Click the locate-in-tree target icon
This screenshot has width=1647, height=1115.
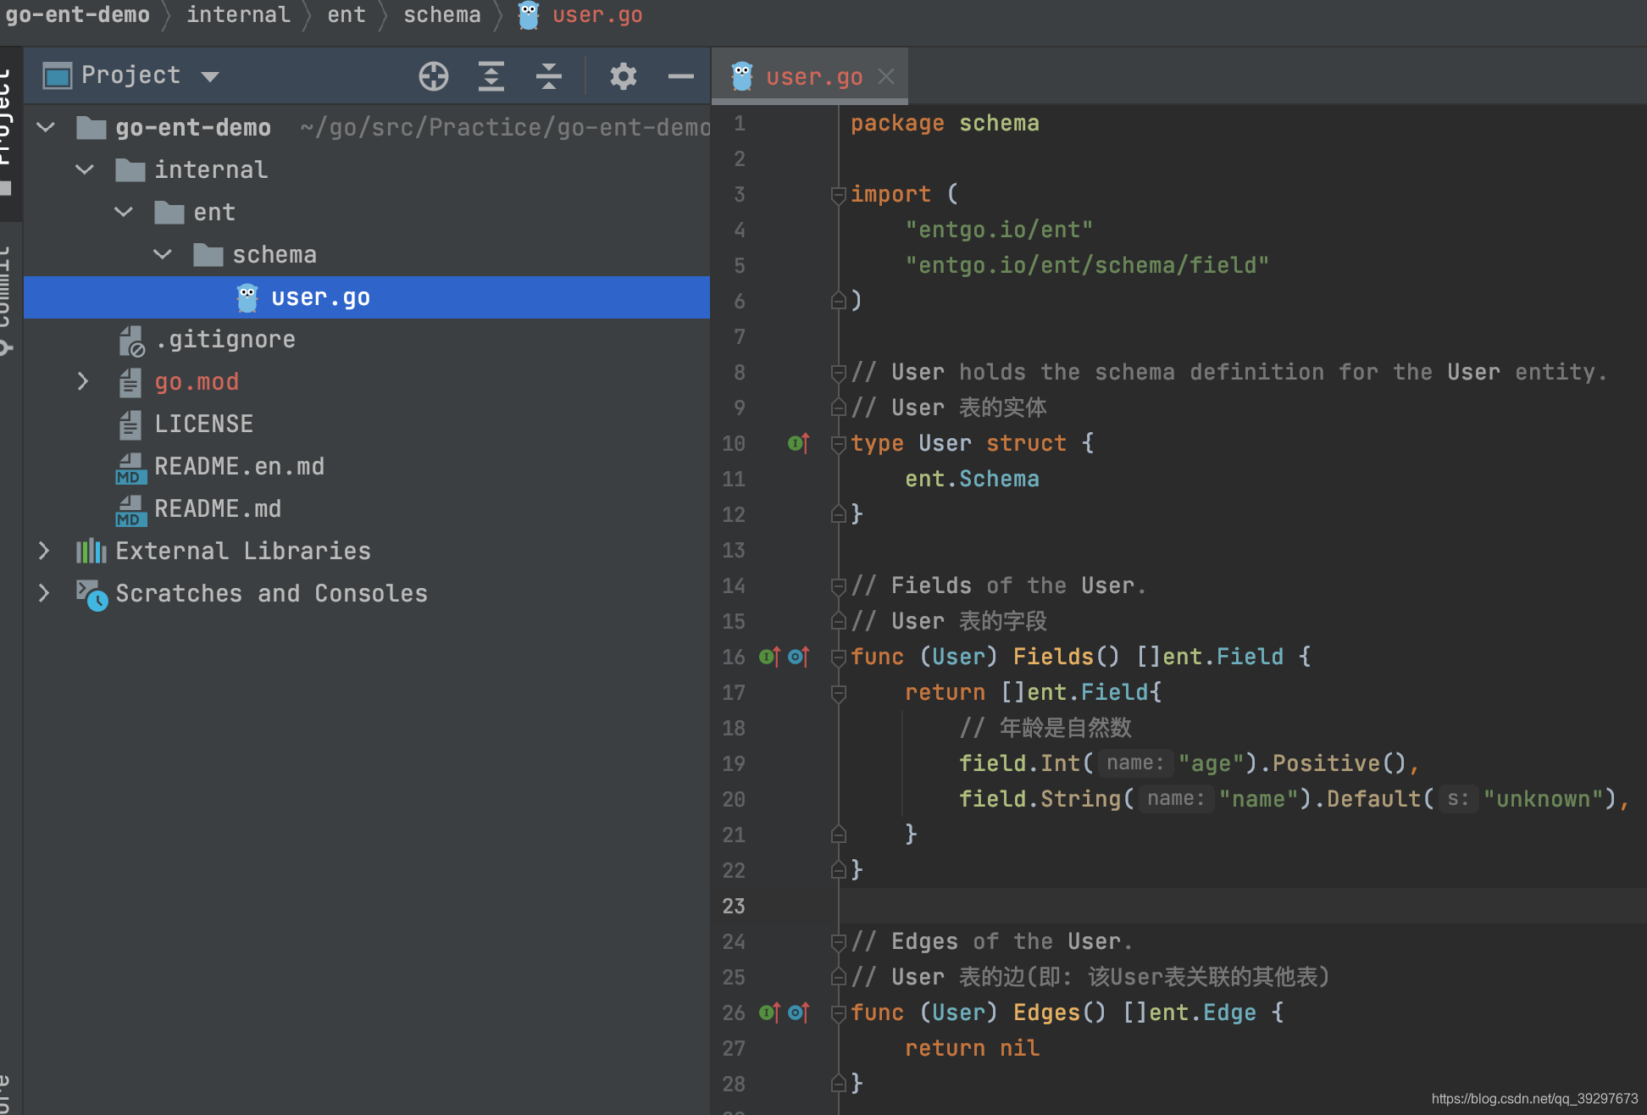tap(433, 76)
